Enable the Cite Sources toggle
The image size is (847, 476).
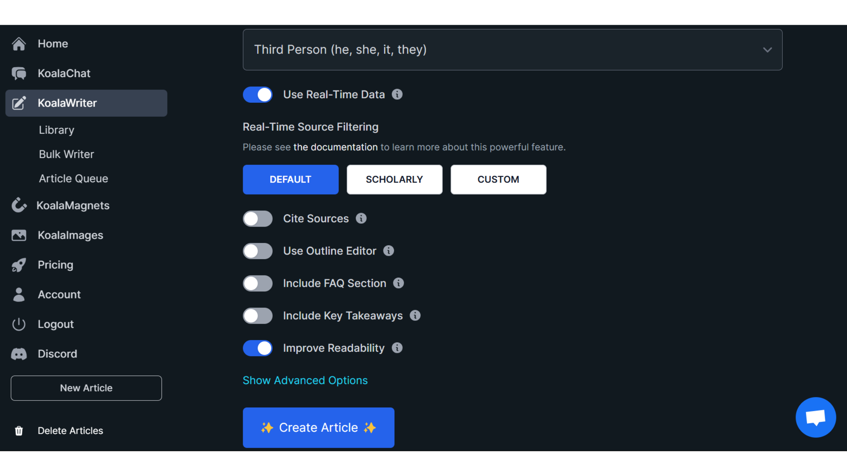pos(258,219)
